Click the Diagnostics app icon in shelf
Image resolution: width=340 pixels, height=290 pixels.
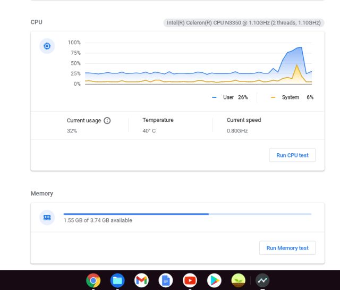tap(262, 280)
